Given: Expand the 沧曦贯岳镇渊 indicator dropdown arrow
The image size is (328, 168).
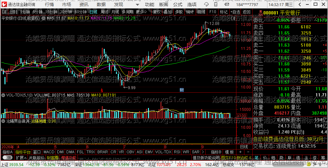Looking at the screenshot, I should coord(3,121).
